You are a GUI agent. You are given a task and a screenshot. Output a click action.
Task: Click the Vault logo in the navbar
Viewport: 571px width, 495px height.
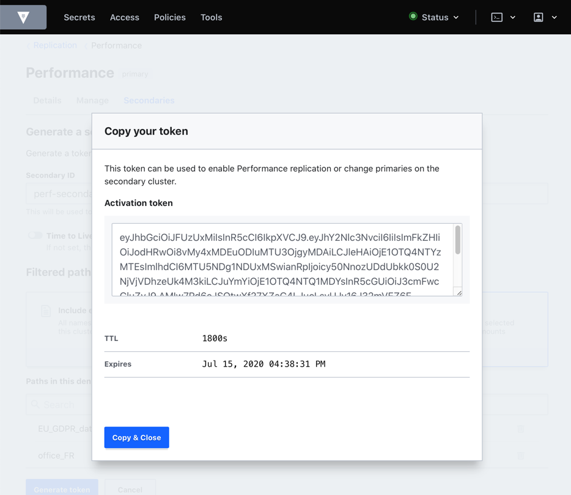pyautogui.click(x=24, y=17)
